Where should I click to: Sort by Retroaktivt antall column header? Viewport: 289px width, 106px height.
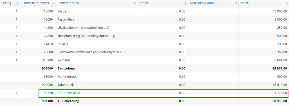tap(203, 3)
